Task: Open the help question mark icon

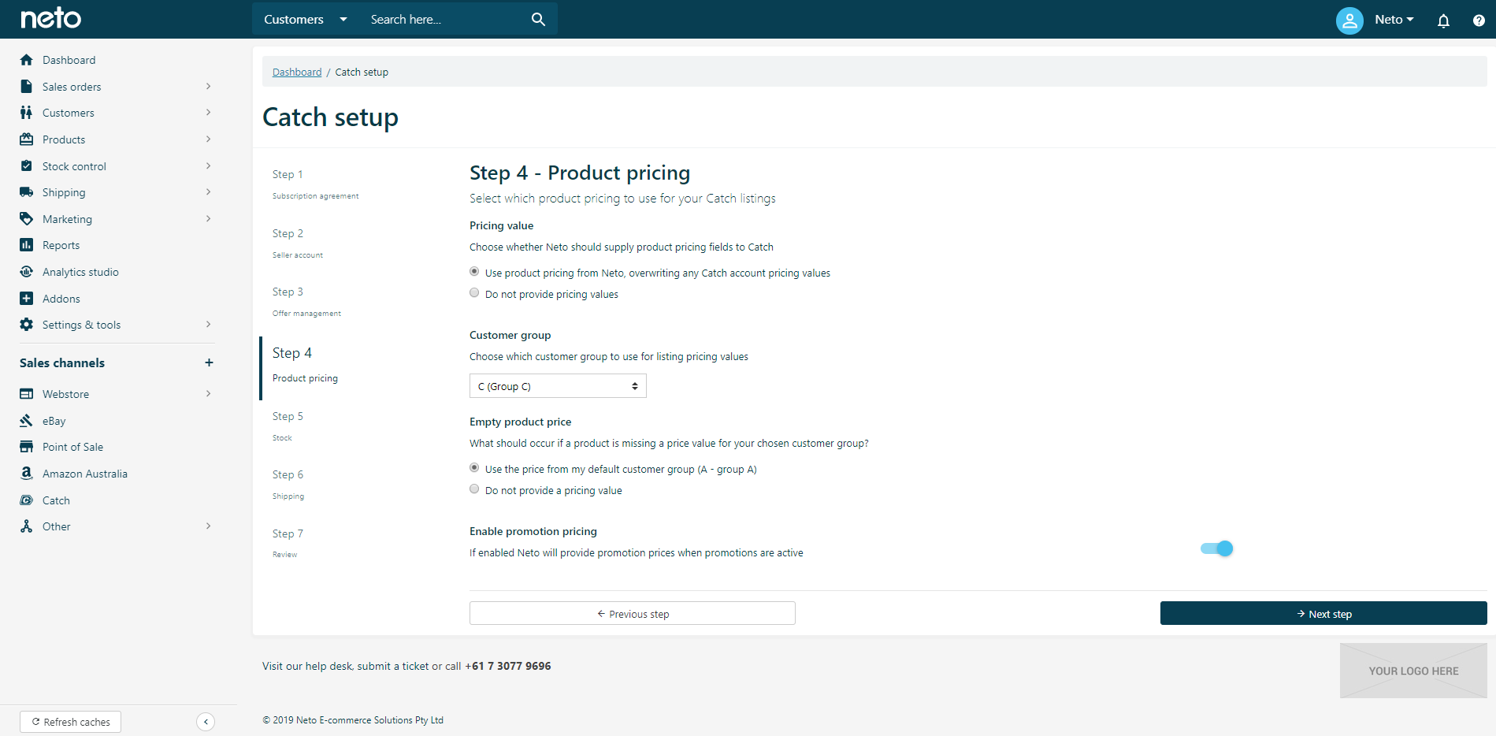Action: click(x=1479, y=20)
